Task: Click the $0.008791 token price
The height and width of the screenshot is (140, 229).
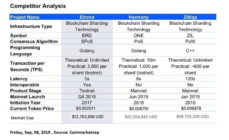Action: coord(139,108)
